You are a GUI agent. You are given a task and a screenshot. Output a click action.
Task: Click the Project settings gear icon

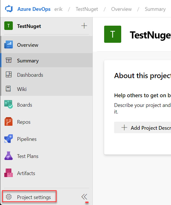(9, 197)
